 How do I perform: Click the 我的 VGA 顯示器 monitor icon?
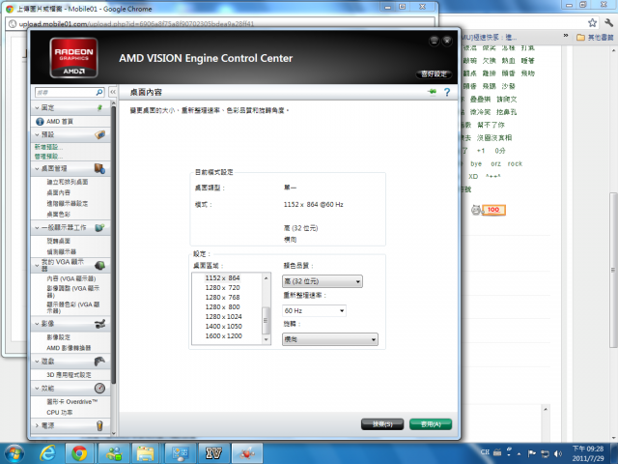(x=99, y=265)
